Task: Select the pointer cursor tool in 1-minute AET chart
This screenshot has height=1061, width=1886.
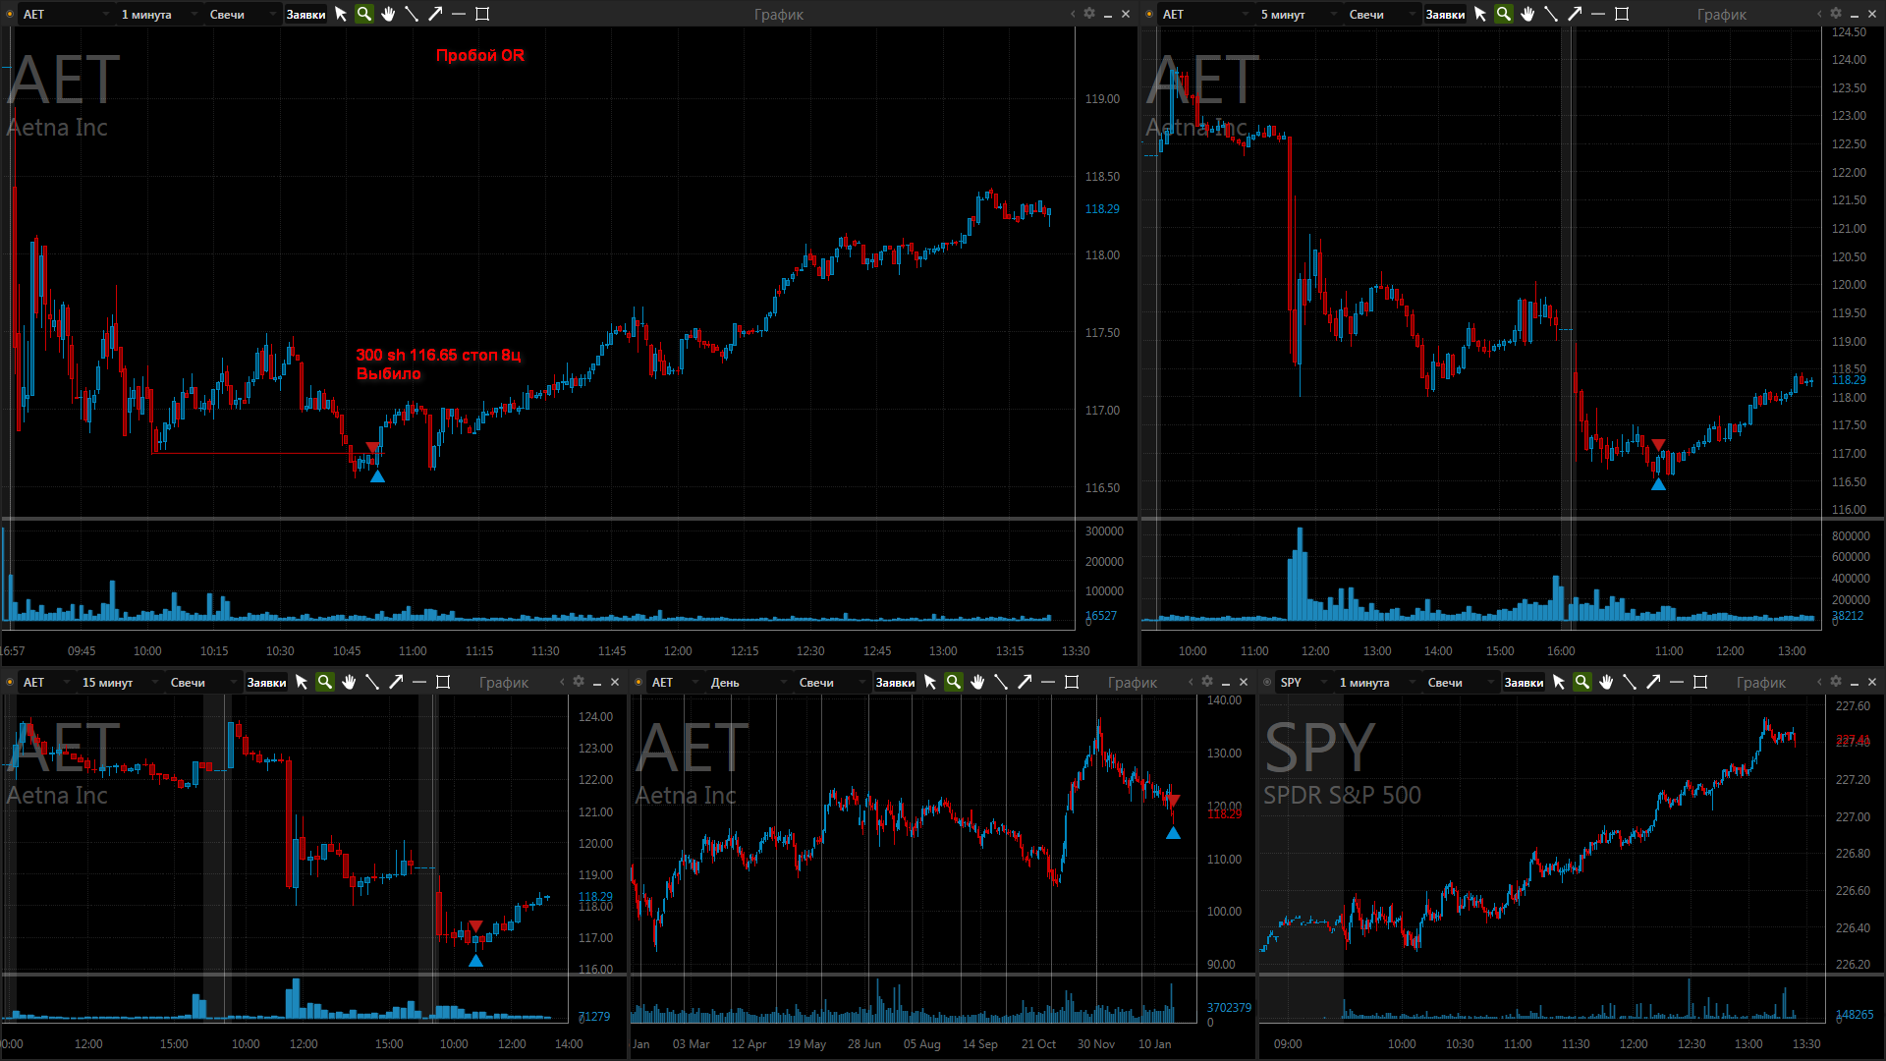Action: point(341,14)
